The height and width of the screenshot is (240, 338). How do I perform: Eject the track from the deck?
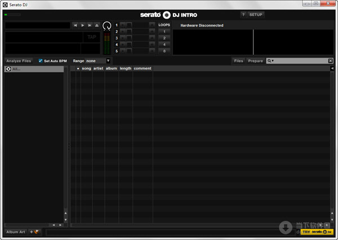point(97,25)
